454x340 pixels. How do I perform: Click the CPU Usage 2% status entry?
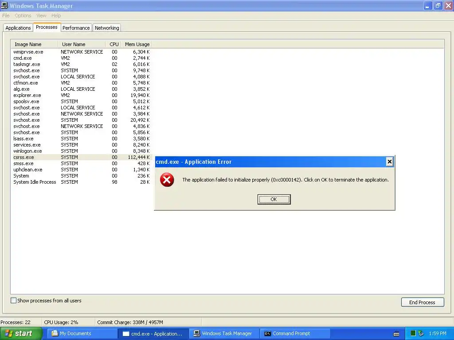coord(61,322)
